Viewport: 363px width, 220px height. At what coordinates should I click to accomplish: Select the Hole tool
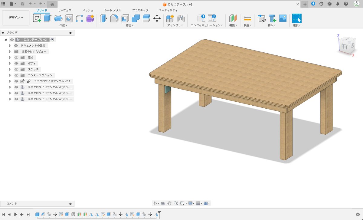pos(69,19)
